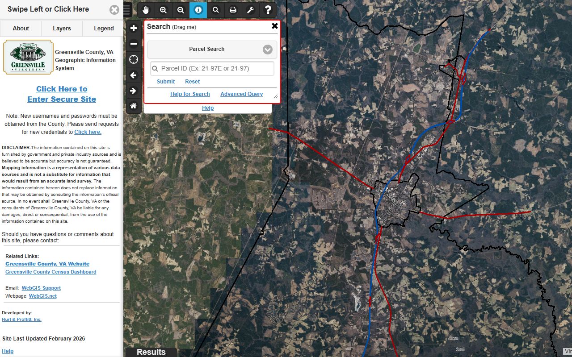Image resolution: width=572 pixels, height=357 pixels.
Task: Switch to the About tab
Action: coord(21,28)
